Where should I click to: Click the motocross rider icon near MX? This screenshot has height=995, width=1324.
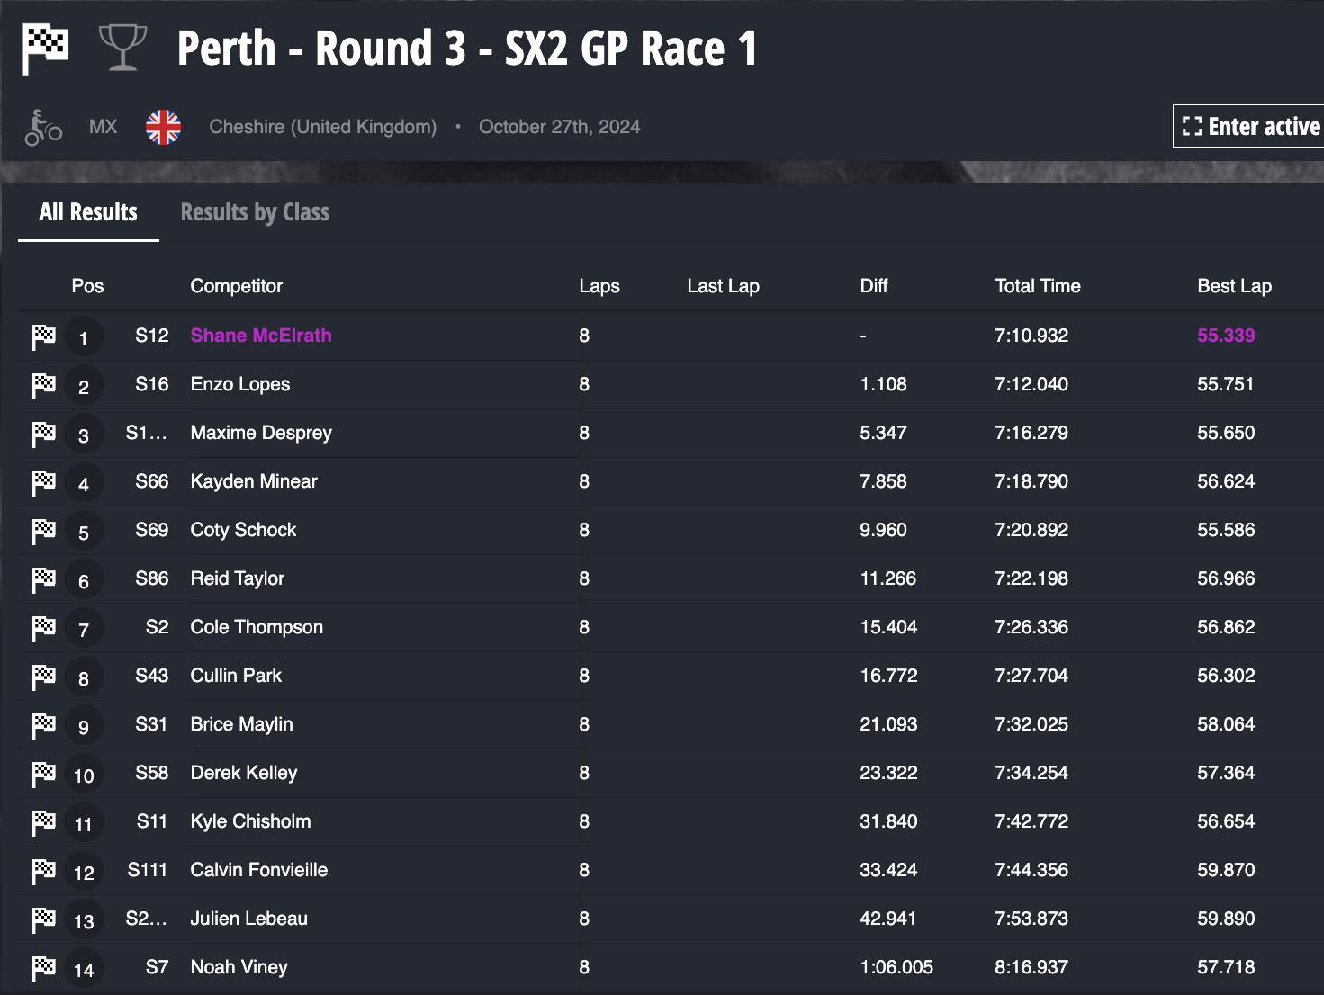click(43, 127)
